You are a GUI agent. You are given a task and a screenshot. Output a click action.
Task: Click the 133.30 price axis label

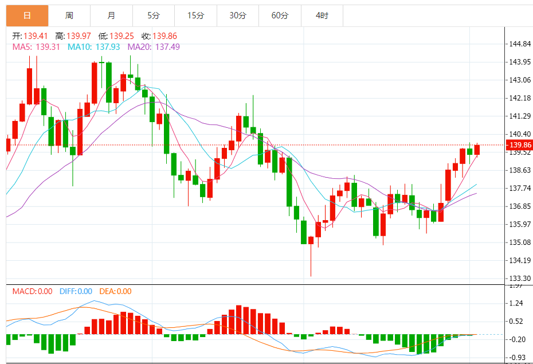[520, 279]
